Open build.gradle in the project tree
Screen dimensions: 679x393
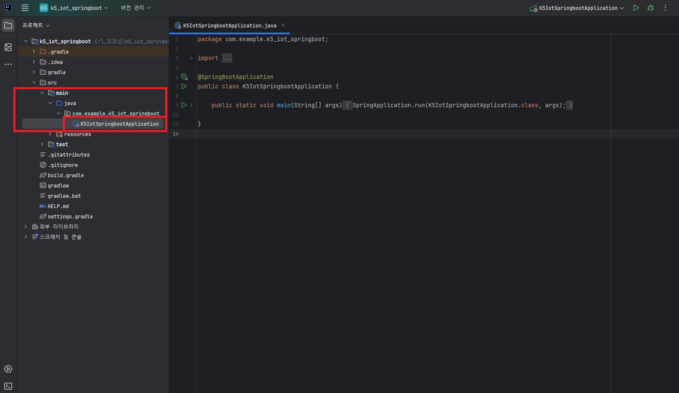pos(65,175)
